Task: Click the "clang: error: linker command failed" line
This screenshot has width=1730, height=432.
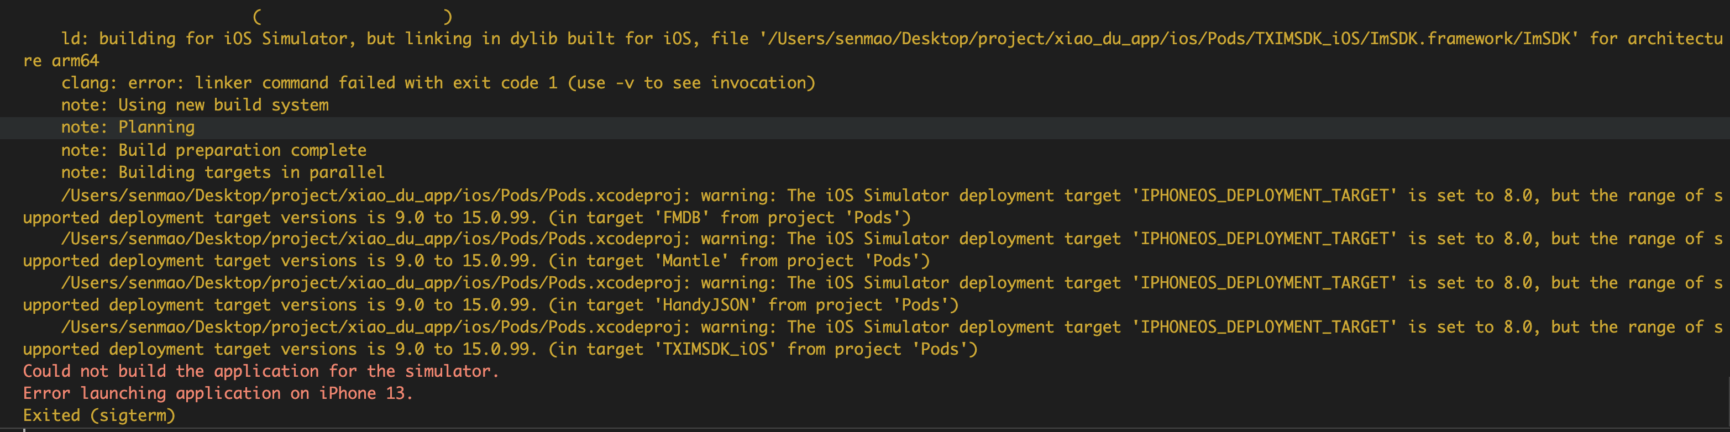Action: (438, 83)
